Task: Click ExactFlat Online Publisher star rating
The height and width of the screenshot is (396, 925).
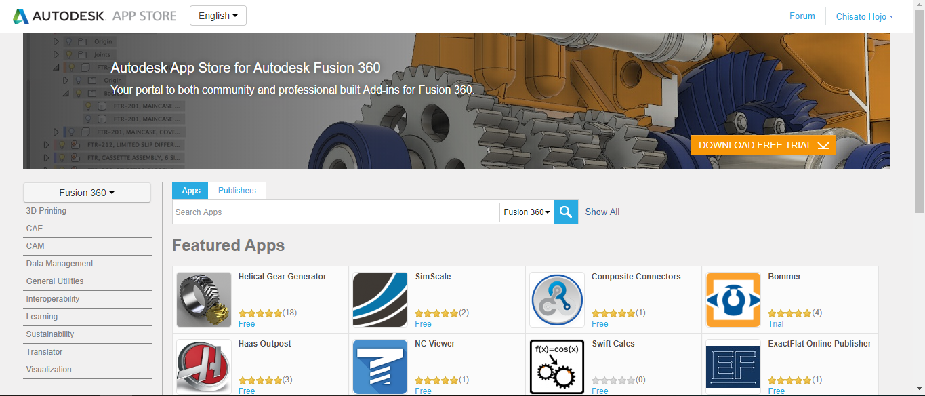Action: pyautogui.click(x=789, y=380)
